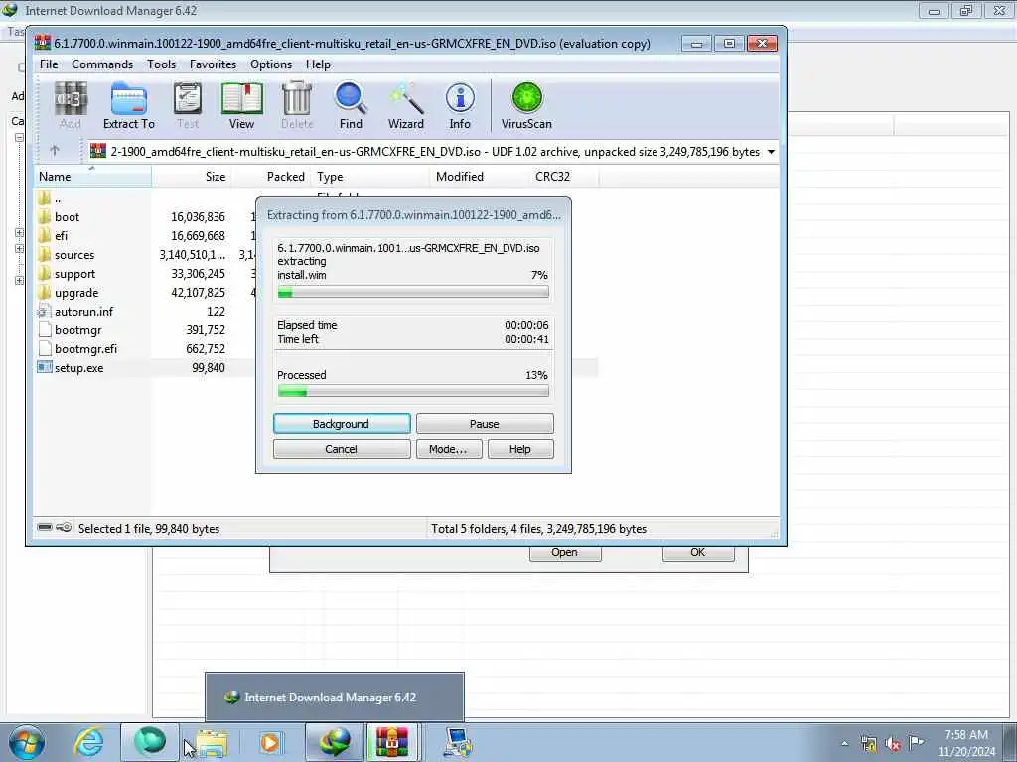Select the bootmgr file name
This screenshot has width=1017, height=762.
[x=77, y=329]
